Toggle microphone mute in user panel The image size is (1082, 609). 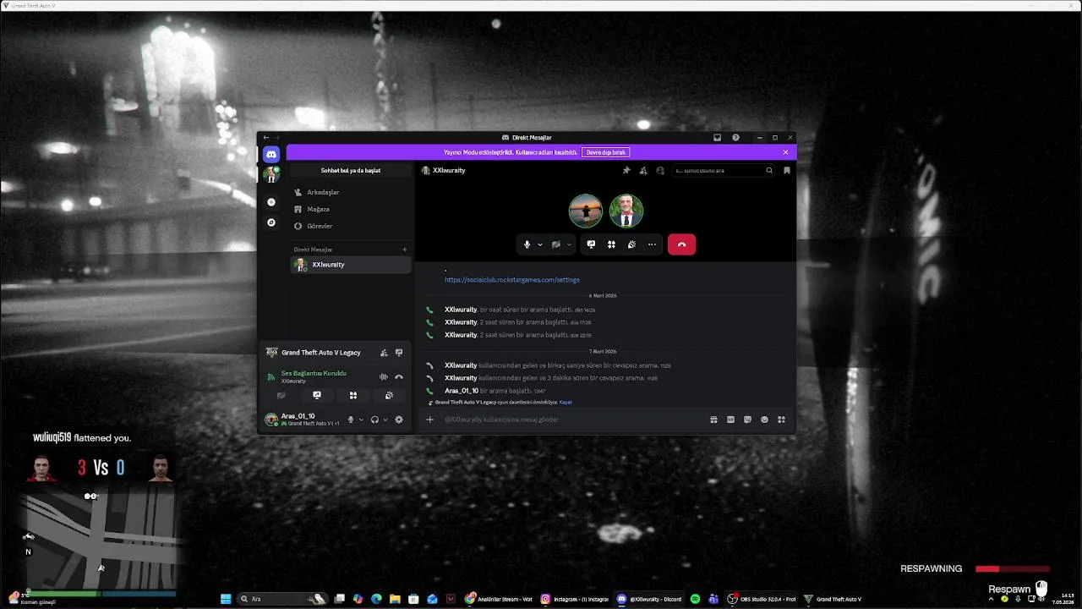(351, 420)
